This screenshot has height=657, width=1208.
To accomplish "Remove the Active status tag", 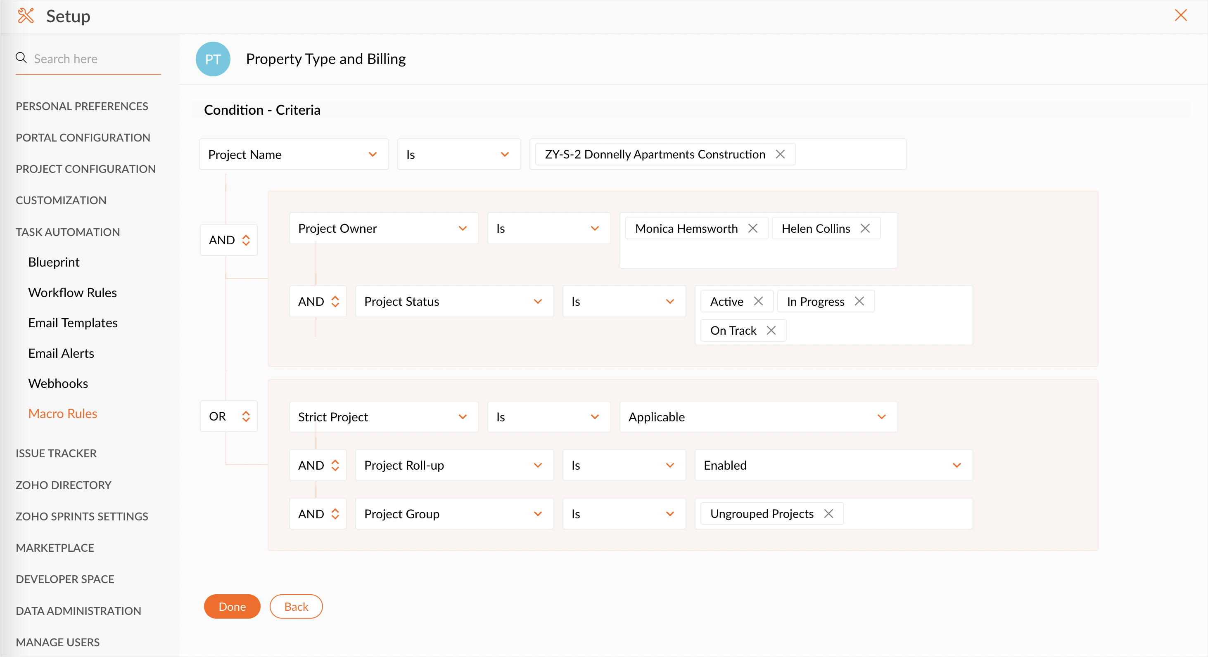I will pyautogui.click(x=758, y=301).
